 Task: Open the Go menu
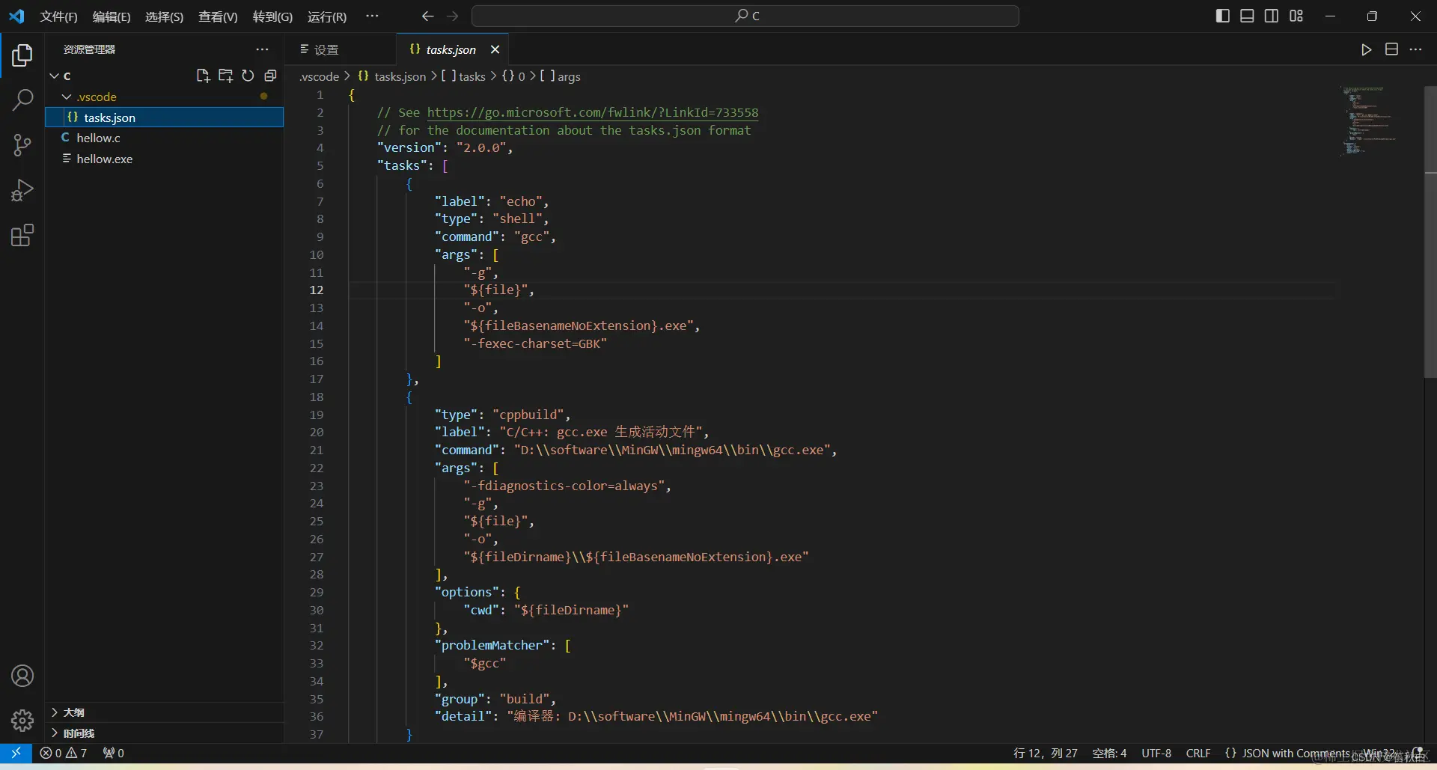272,16
